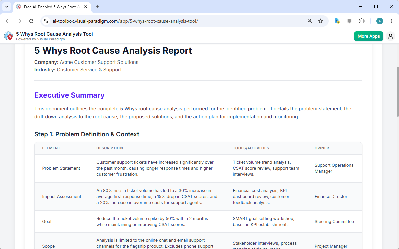Open the magnifier zoom icon in address bar
This screenshot has width=399, height=249.
pyautogui.click(x=310, y=21)
